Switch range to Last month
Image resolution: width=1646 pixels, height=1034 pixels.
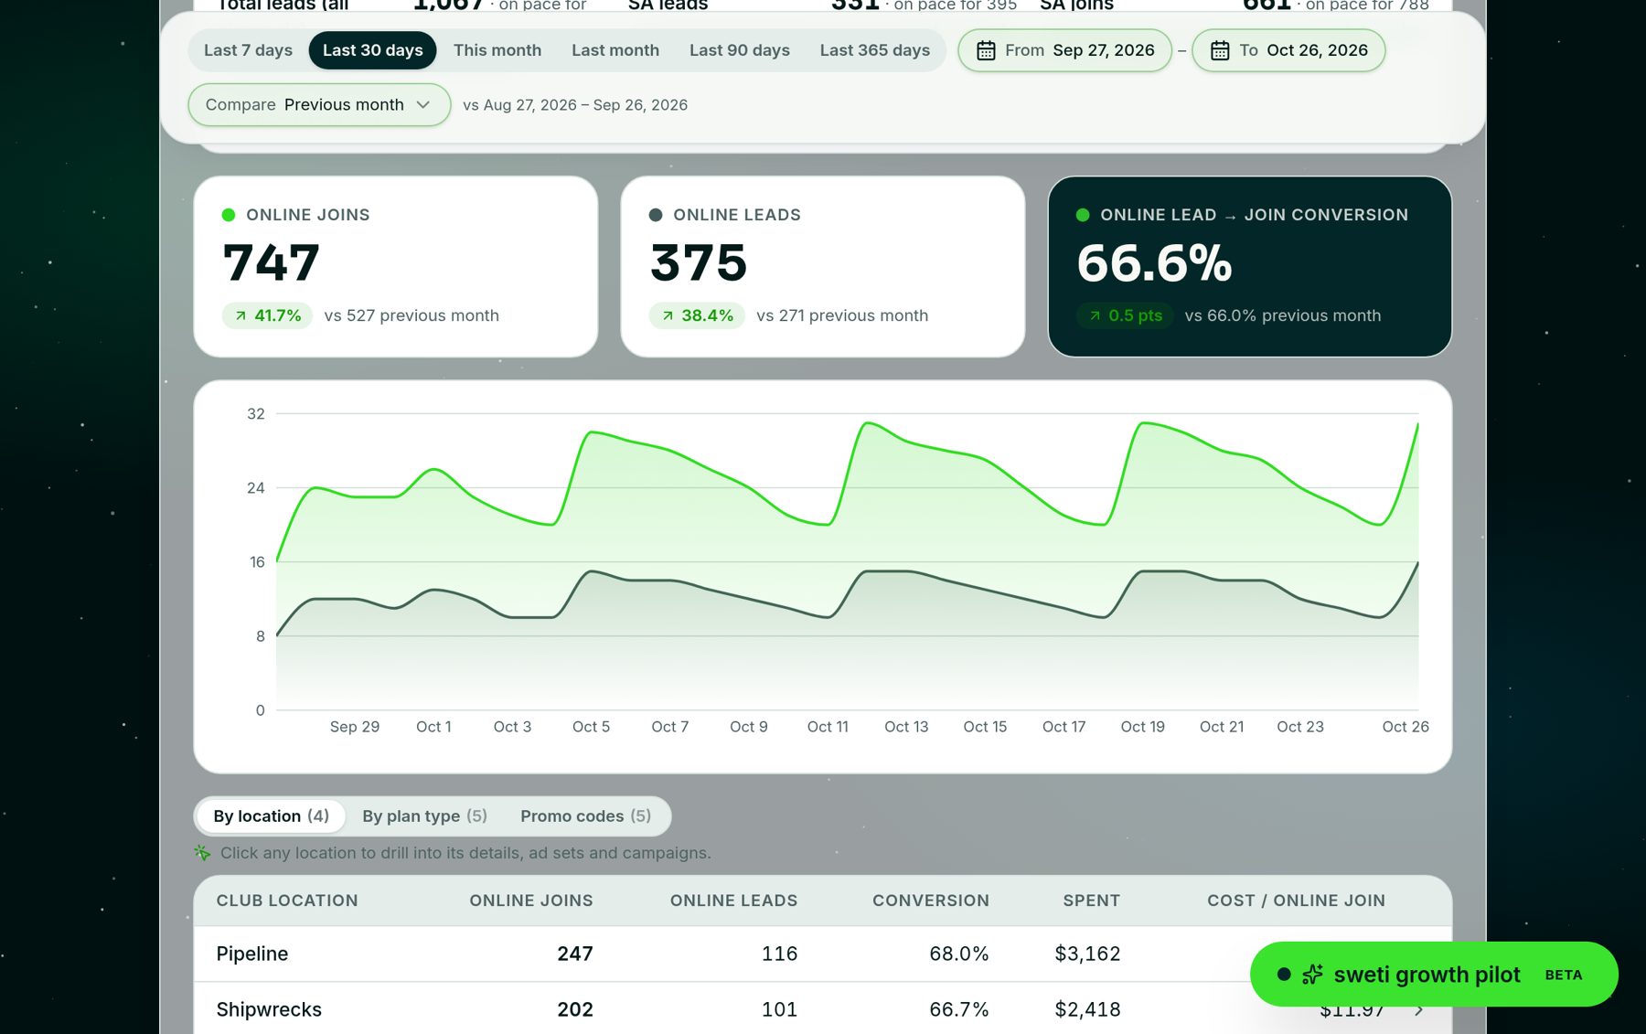[615, 50]
